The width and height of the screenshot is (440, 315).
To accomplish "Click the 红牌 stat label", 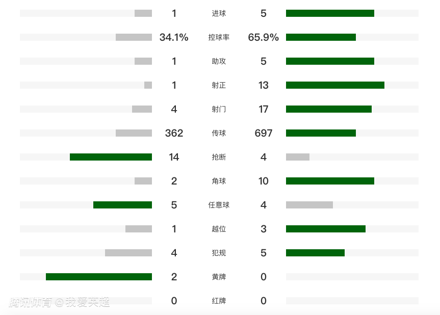I will tap(219, 301).
